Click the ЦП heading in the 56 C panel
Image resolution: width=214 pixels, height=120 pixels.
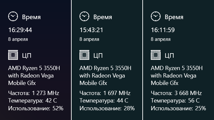pyautogui.click(x=169, y=55)
